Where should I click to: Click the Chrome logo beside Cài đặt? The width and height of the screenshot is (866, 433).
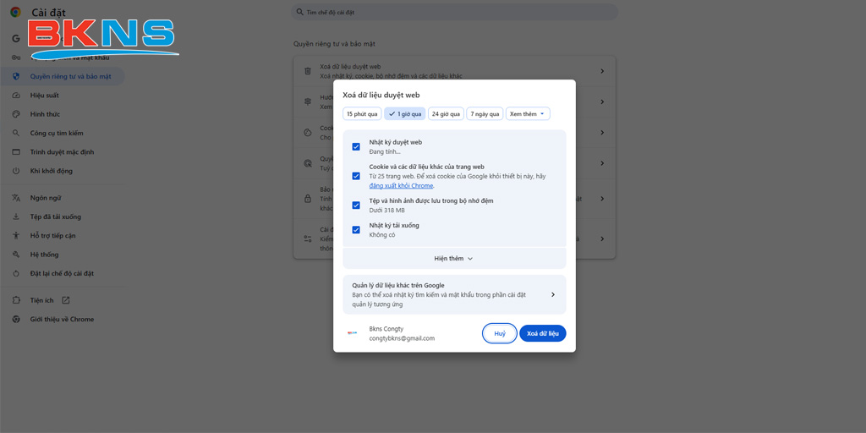15,12
